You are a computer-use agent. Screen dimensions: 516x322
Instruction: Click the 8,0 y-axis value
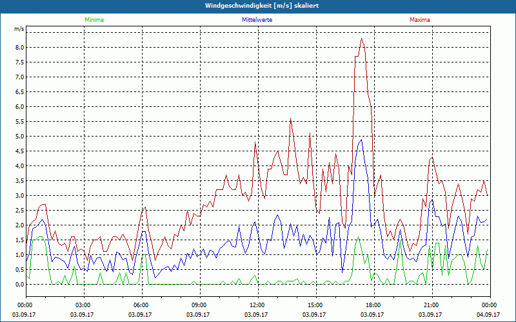tap(20, 47)
